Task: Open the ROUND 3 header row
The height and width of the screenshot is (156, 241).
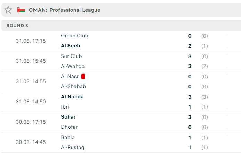Action: pos(121,25)
